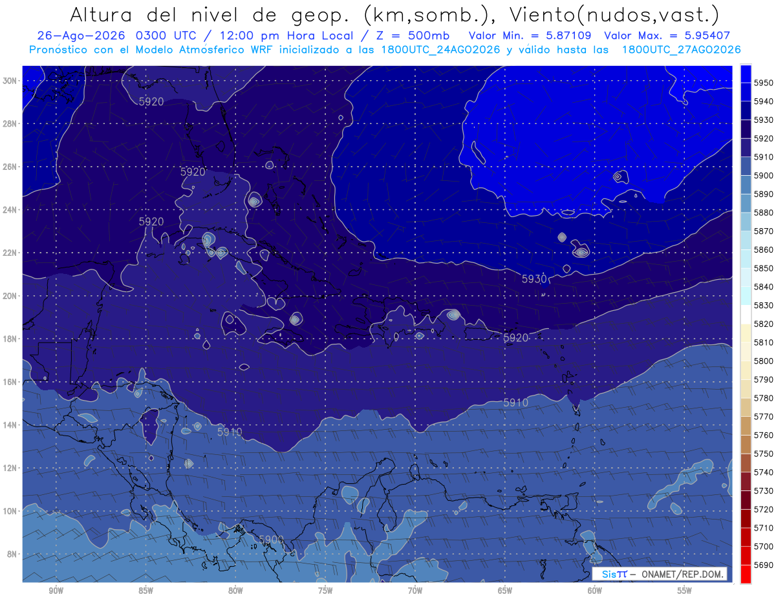Click the 5760 colorbar label
The image size is (776, 599).
click(x=764, y=435)
